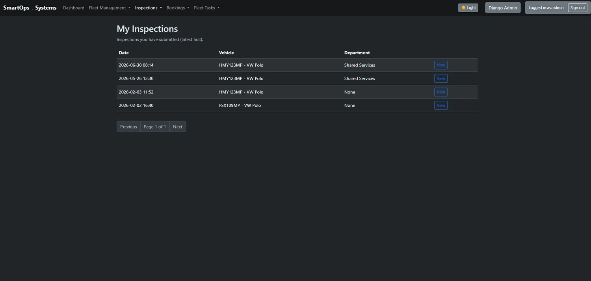View the 2026-06-30 08:14 inspection

pyautogui.click(x=441, y=65)
